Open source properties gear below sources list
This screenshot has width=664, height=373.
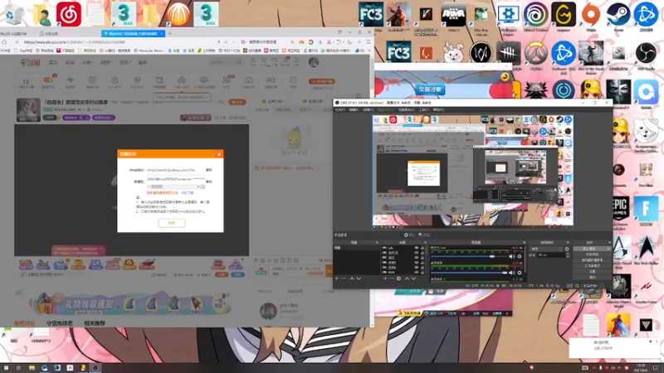pyautogui.click(x=398, y=279)
